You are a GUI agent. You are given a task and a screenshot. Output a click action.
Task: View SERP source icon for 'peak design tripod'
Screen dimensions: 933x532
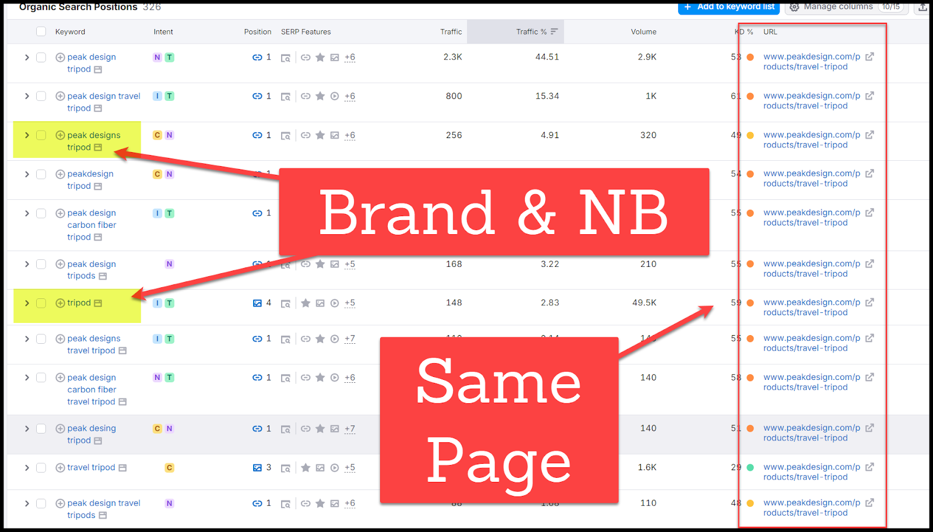[x=286, y=58]
